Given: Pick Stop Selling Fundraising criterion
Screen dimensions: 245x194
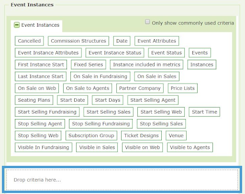Looking at the screenshot, I should pos(101,124).
